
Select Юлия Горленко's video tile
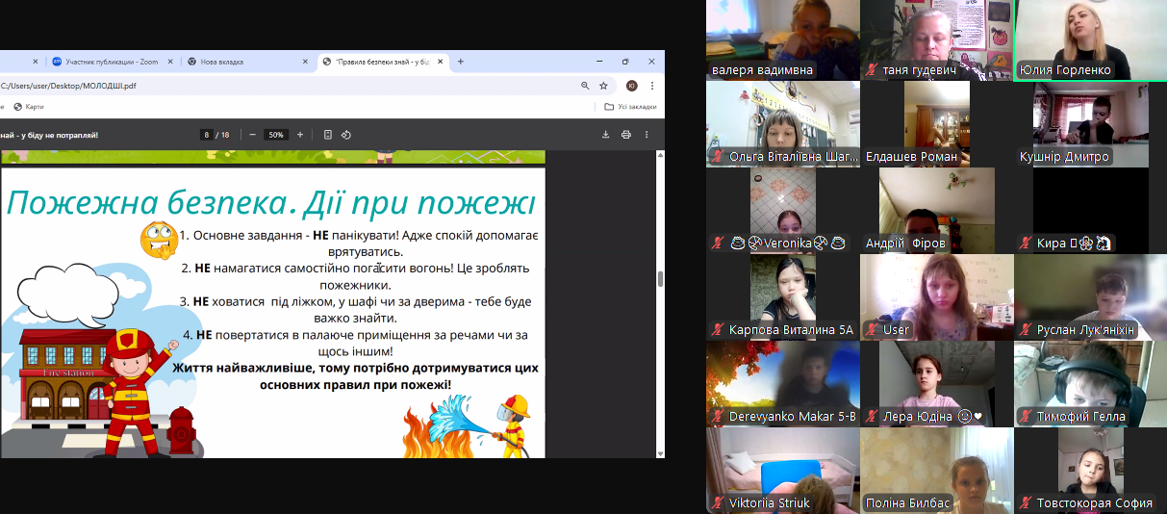(x=1090, y=40)
